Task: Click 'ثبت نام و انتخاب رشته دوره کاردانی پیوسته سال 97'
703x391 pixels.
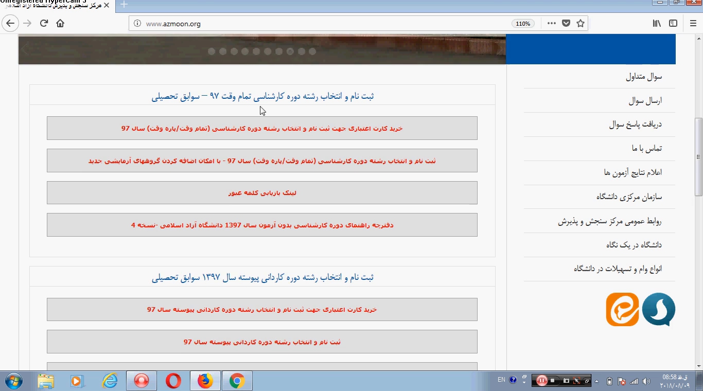Action: [x=262, y=342]
